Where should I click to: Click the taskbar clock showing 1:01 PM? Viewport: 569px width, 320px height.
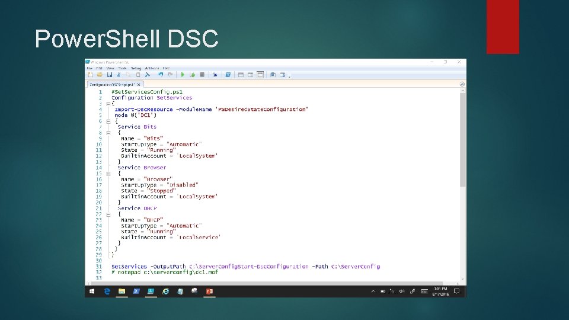point(440,292)
